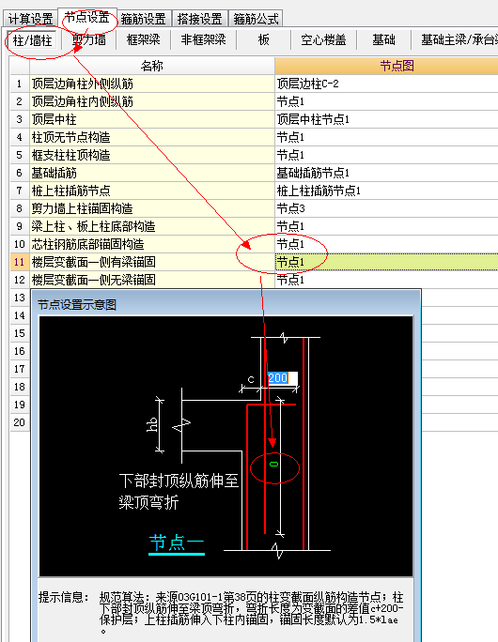Image resolution: width=498 pixels, height=642 pixels.
Task: Select the 搭接设置 tab
Action: pyautogui.click(x=199, y=19)
